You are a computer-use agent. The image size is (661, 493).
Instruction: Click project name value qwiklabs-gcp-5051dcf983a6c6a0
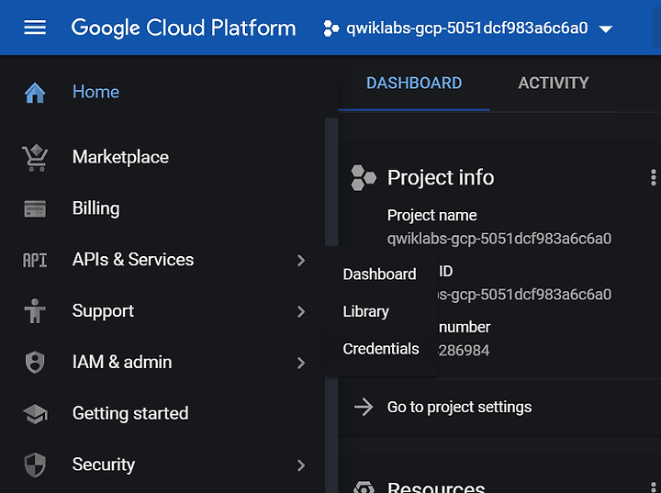[499, 239]
